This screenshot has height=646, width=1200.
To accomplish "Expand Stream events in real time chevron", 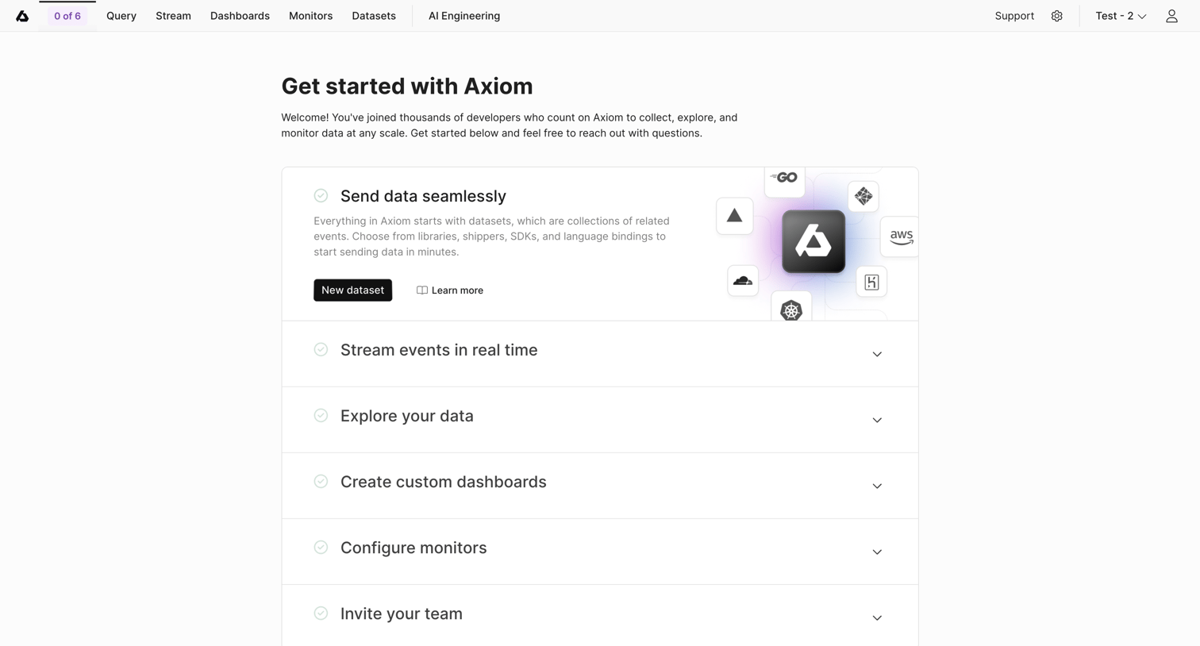I will 877,354.
